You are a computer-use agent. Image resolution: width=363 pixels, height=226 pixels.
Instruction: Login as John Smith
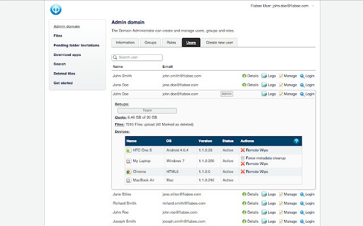coord(307,76)
